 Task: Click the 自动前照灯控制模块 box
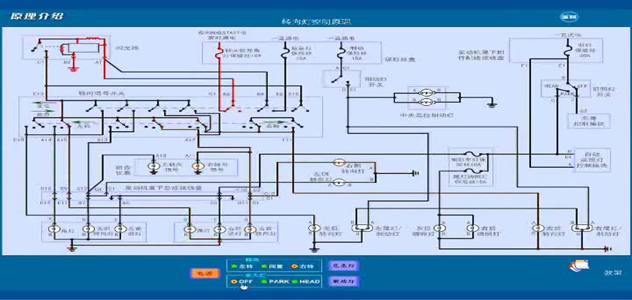[x=592, y=160]
